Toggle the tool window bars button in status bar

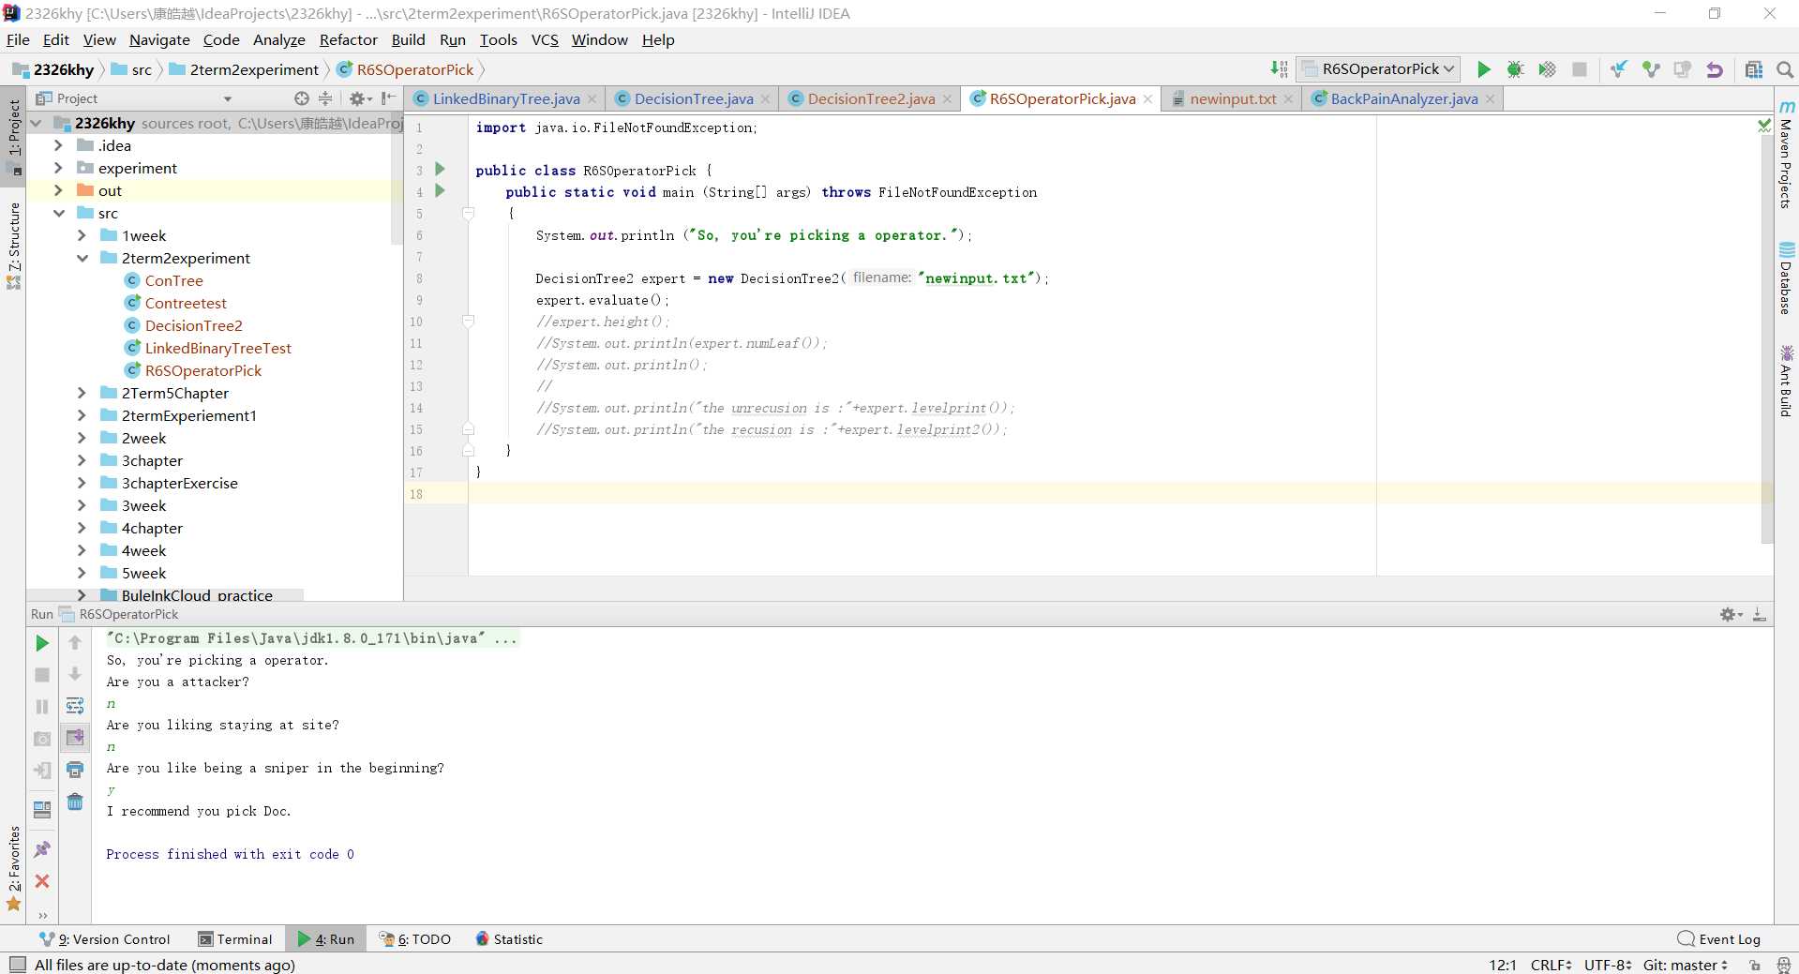pyautogui.click(x=17, y=965)
